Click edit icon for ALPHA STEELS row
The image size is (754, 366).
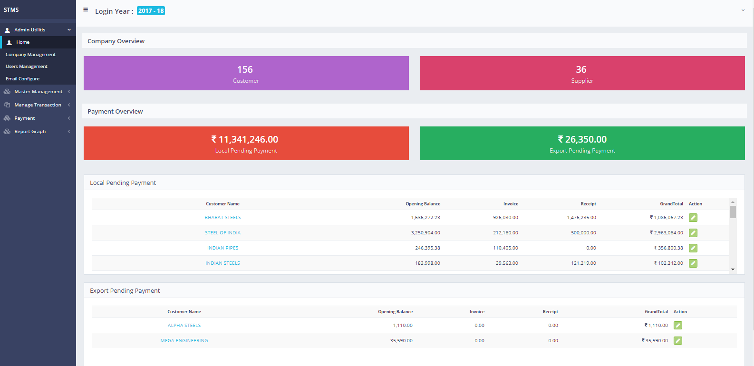click(x=678, y=326)
